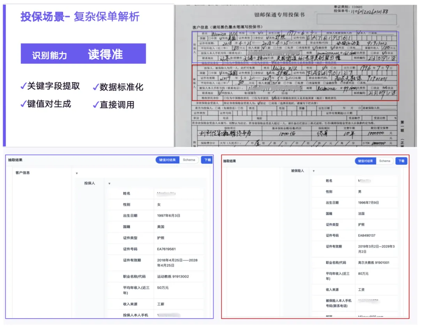
Task: Click 职业名称/代码 label in left panel
Action: 134,276
